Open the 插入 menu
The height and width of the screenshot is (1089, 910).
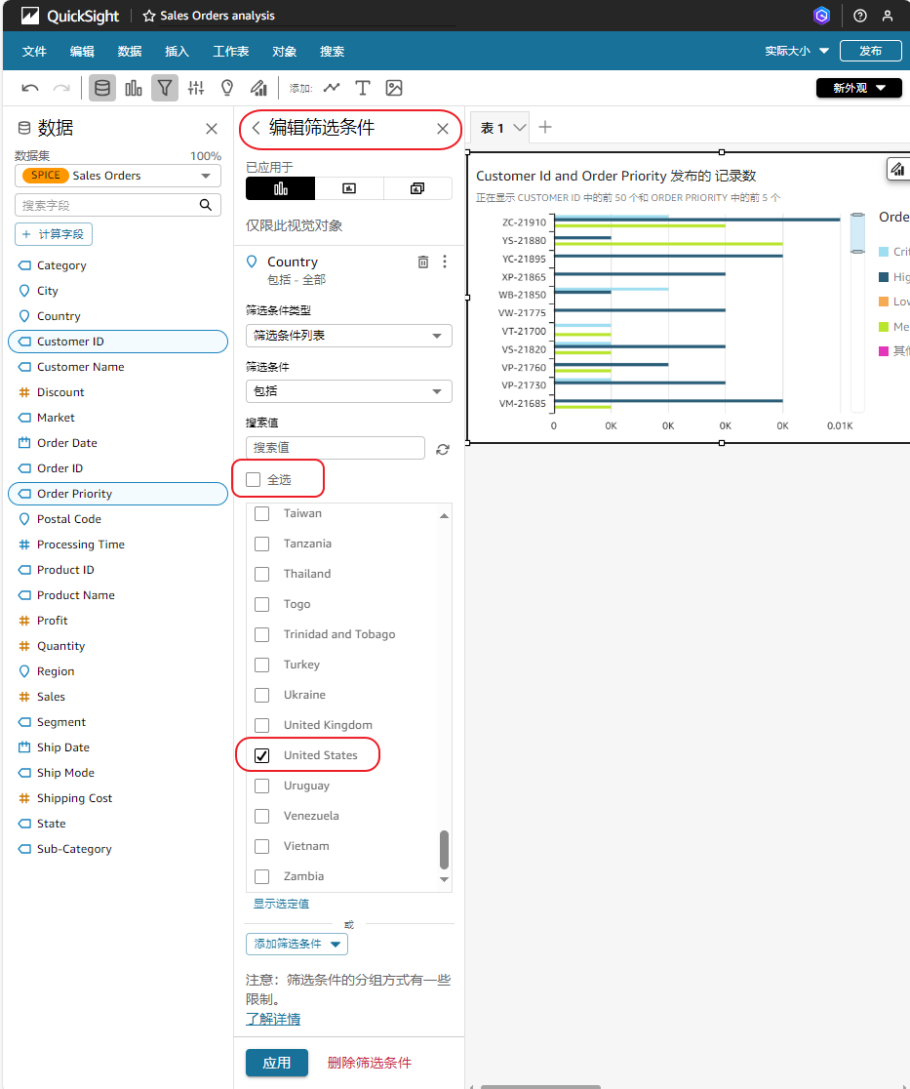178,51
